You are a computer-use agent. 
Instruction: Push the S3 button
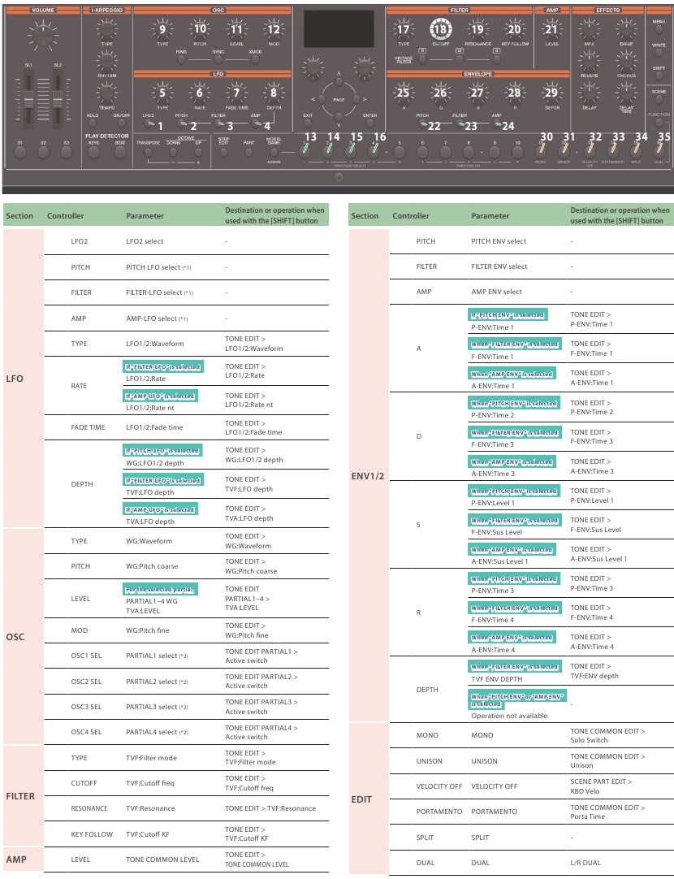(66, 153)
